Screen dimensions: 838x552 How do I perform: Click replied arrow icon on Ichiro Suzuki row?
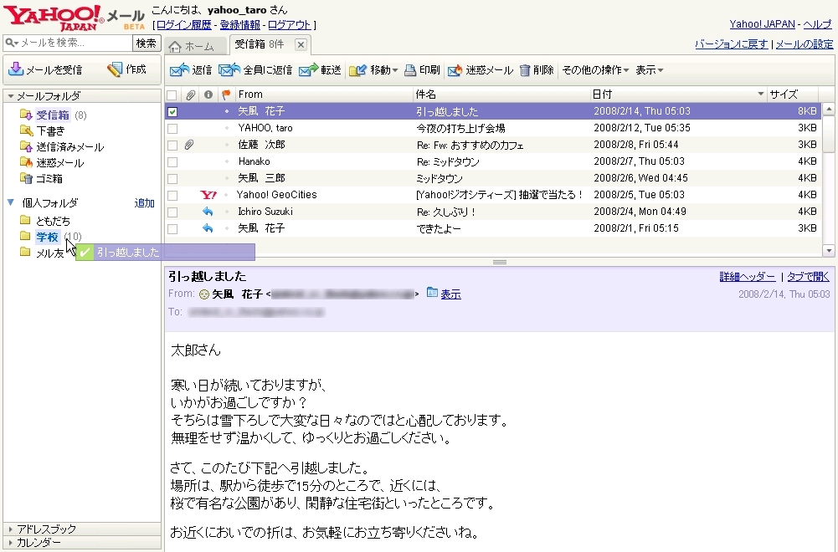tap(208, 212)
